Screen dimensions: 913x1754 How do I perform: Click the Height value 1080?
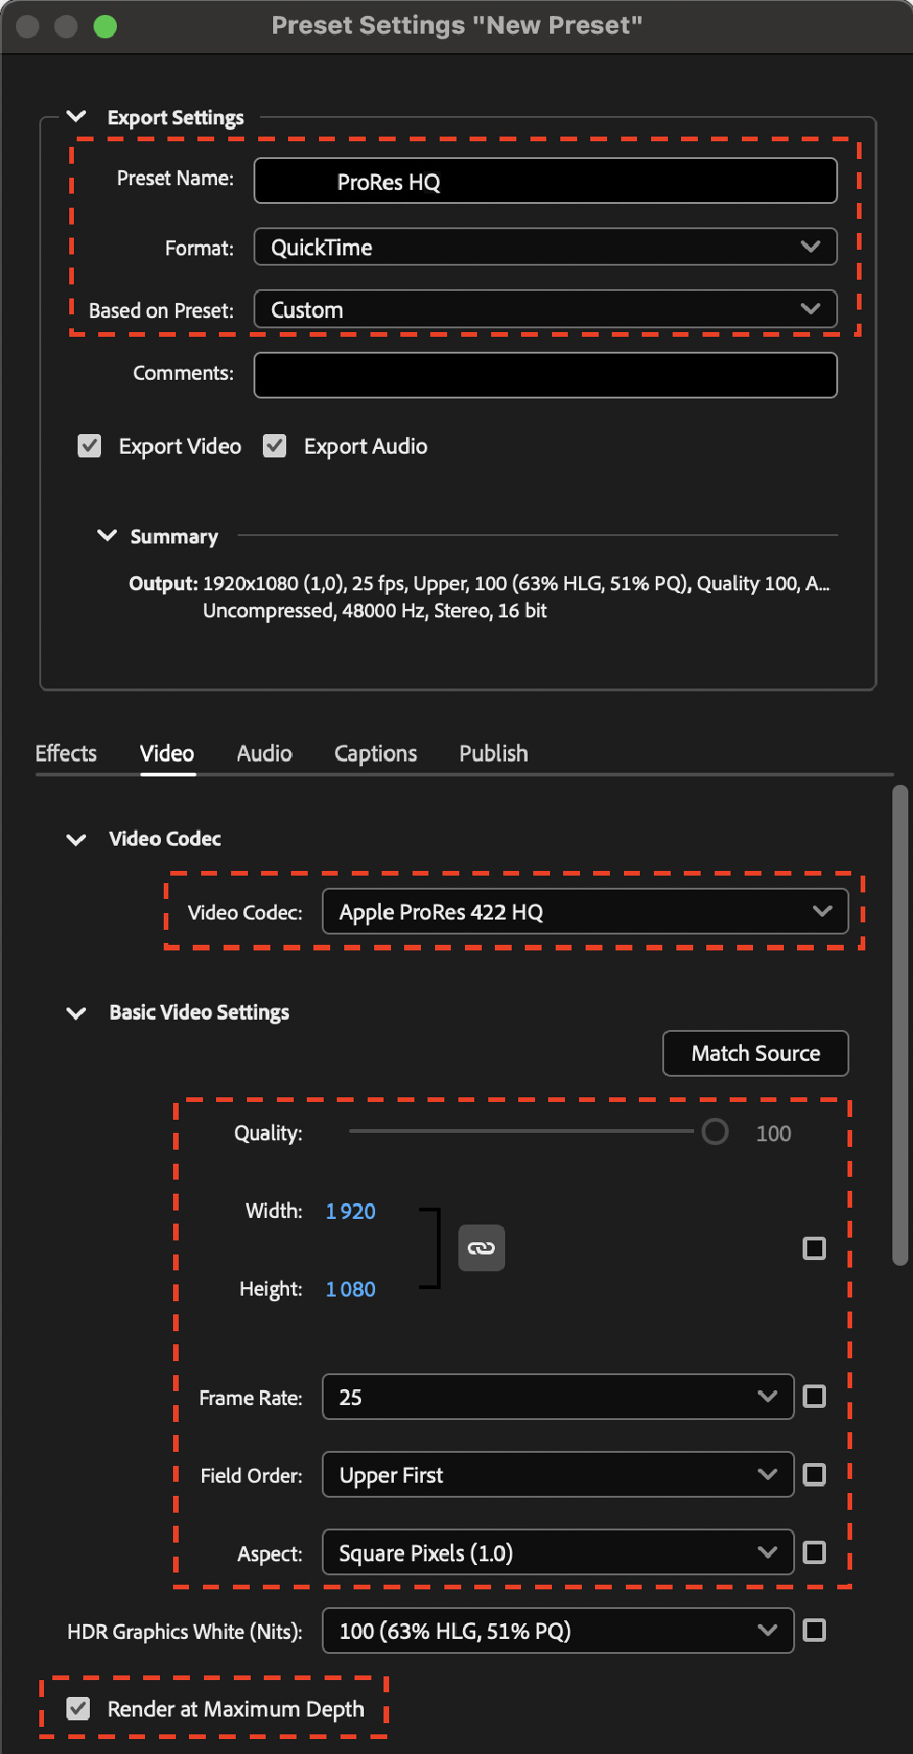pos(351,1289)
